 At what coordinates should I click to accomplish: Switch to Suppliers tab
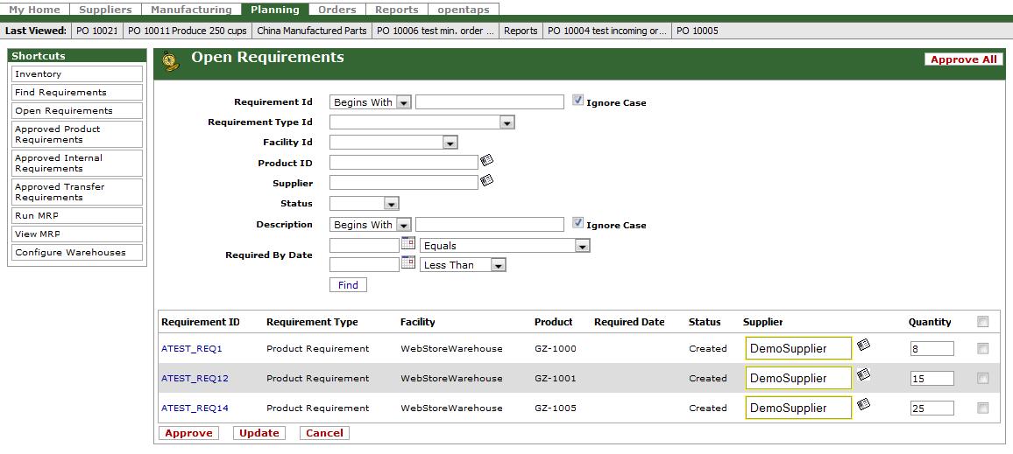(105, 10)
